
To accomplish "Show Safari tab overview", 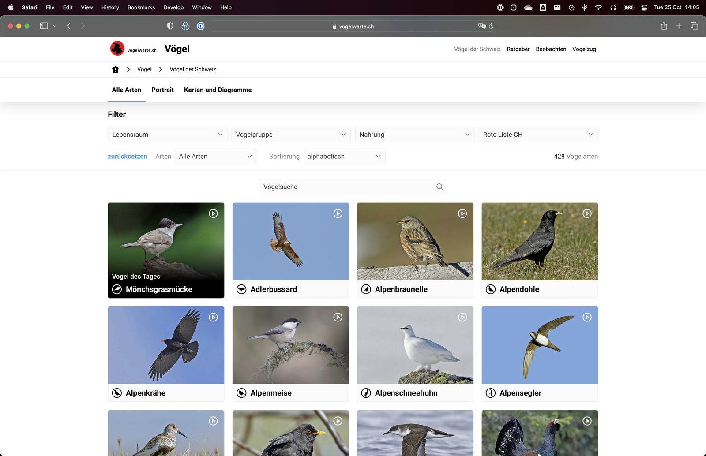I will pos(695,26).
